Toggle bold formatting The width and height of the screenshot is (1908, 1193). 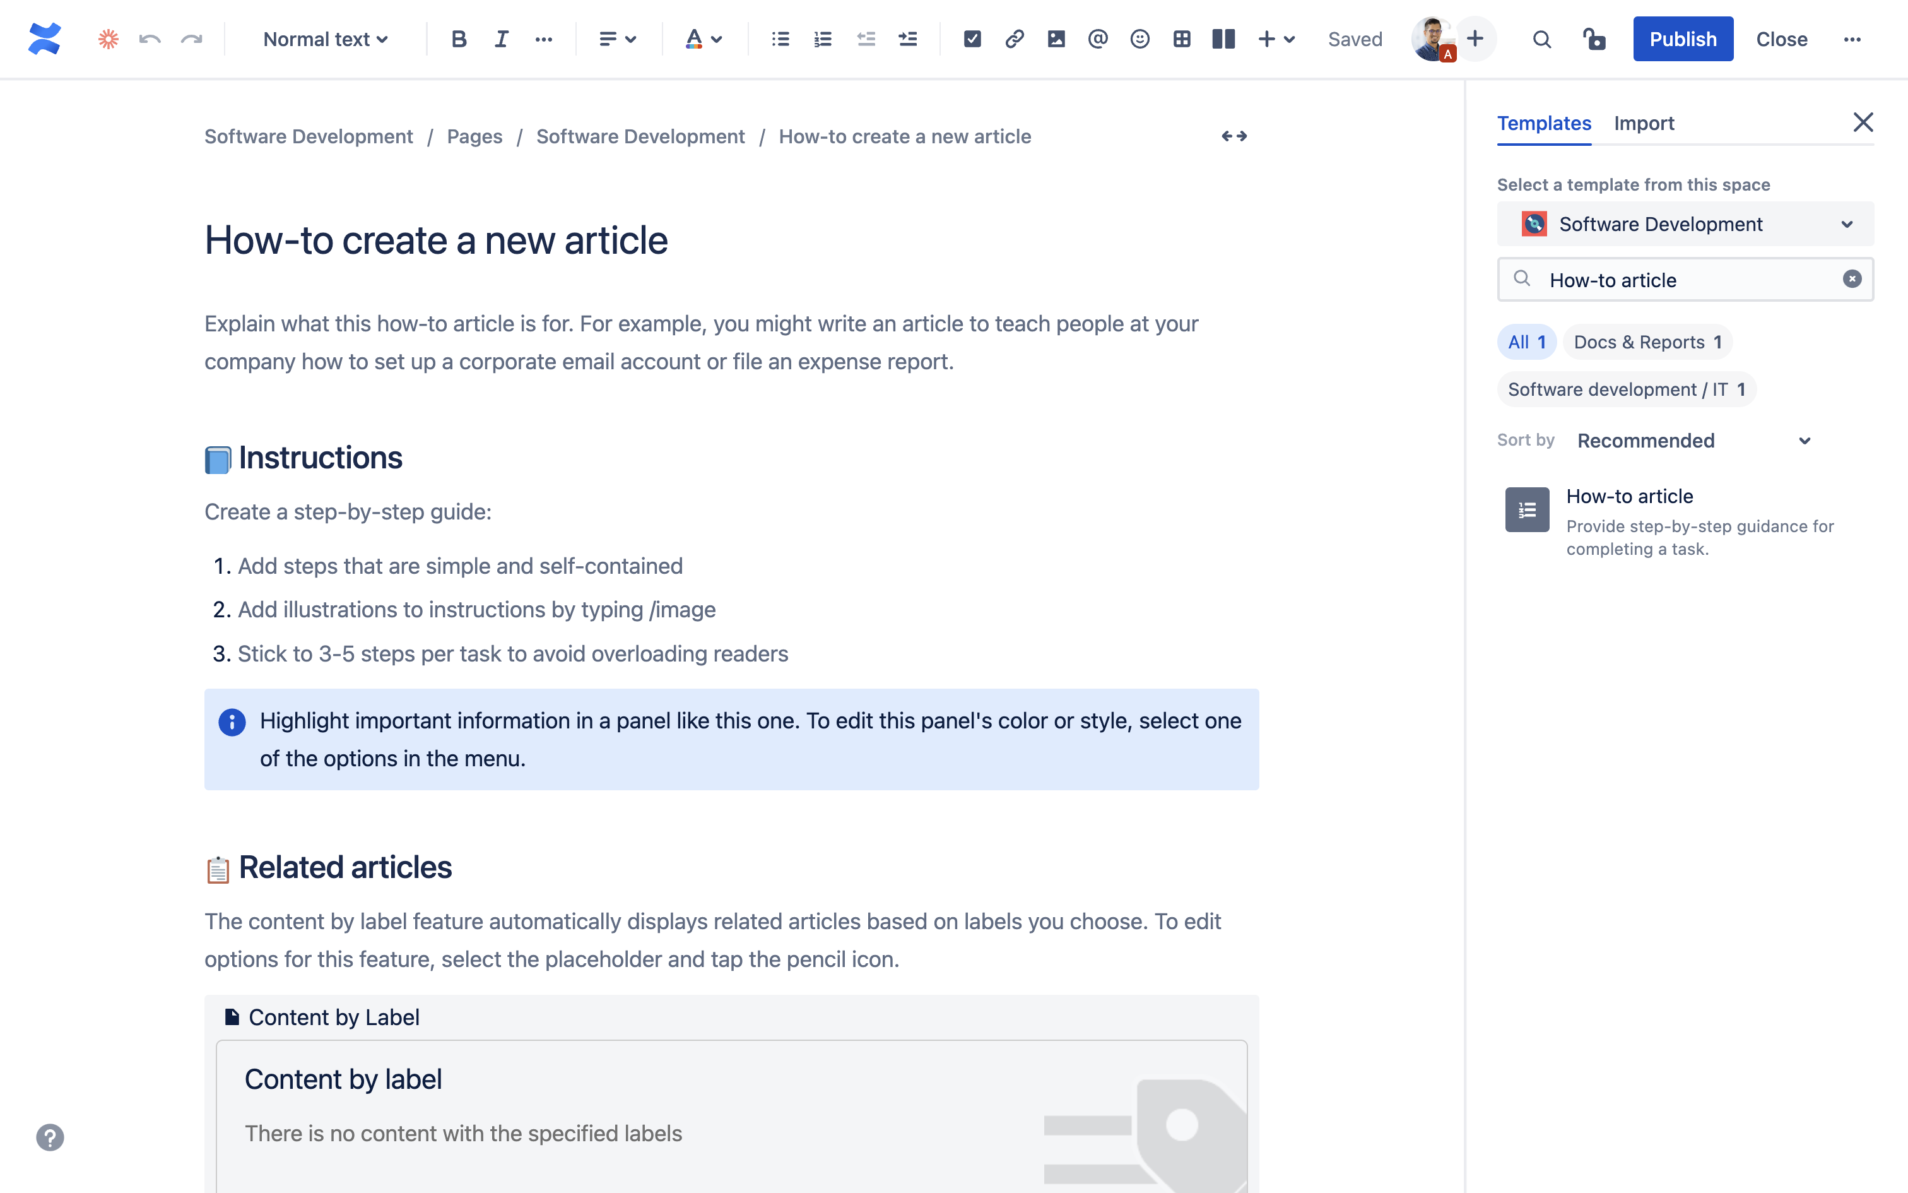click(x=459, y=39)
